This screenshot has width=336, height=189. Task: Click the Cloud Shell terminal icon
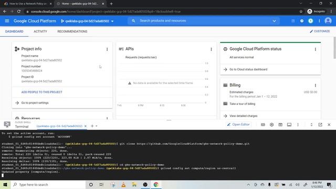tap(7, 124)
